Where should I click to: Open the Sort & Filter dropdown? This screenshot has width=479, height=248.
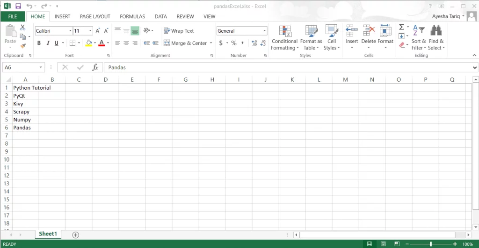[x=419, y=38]
